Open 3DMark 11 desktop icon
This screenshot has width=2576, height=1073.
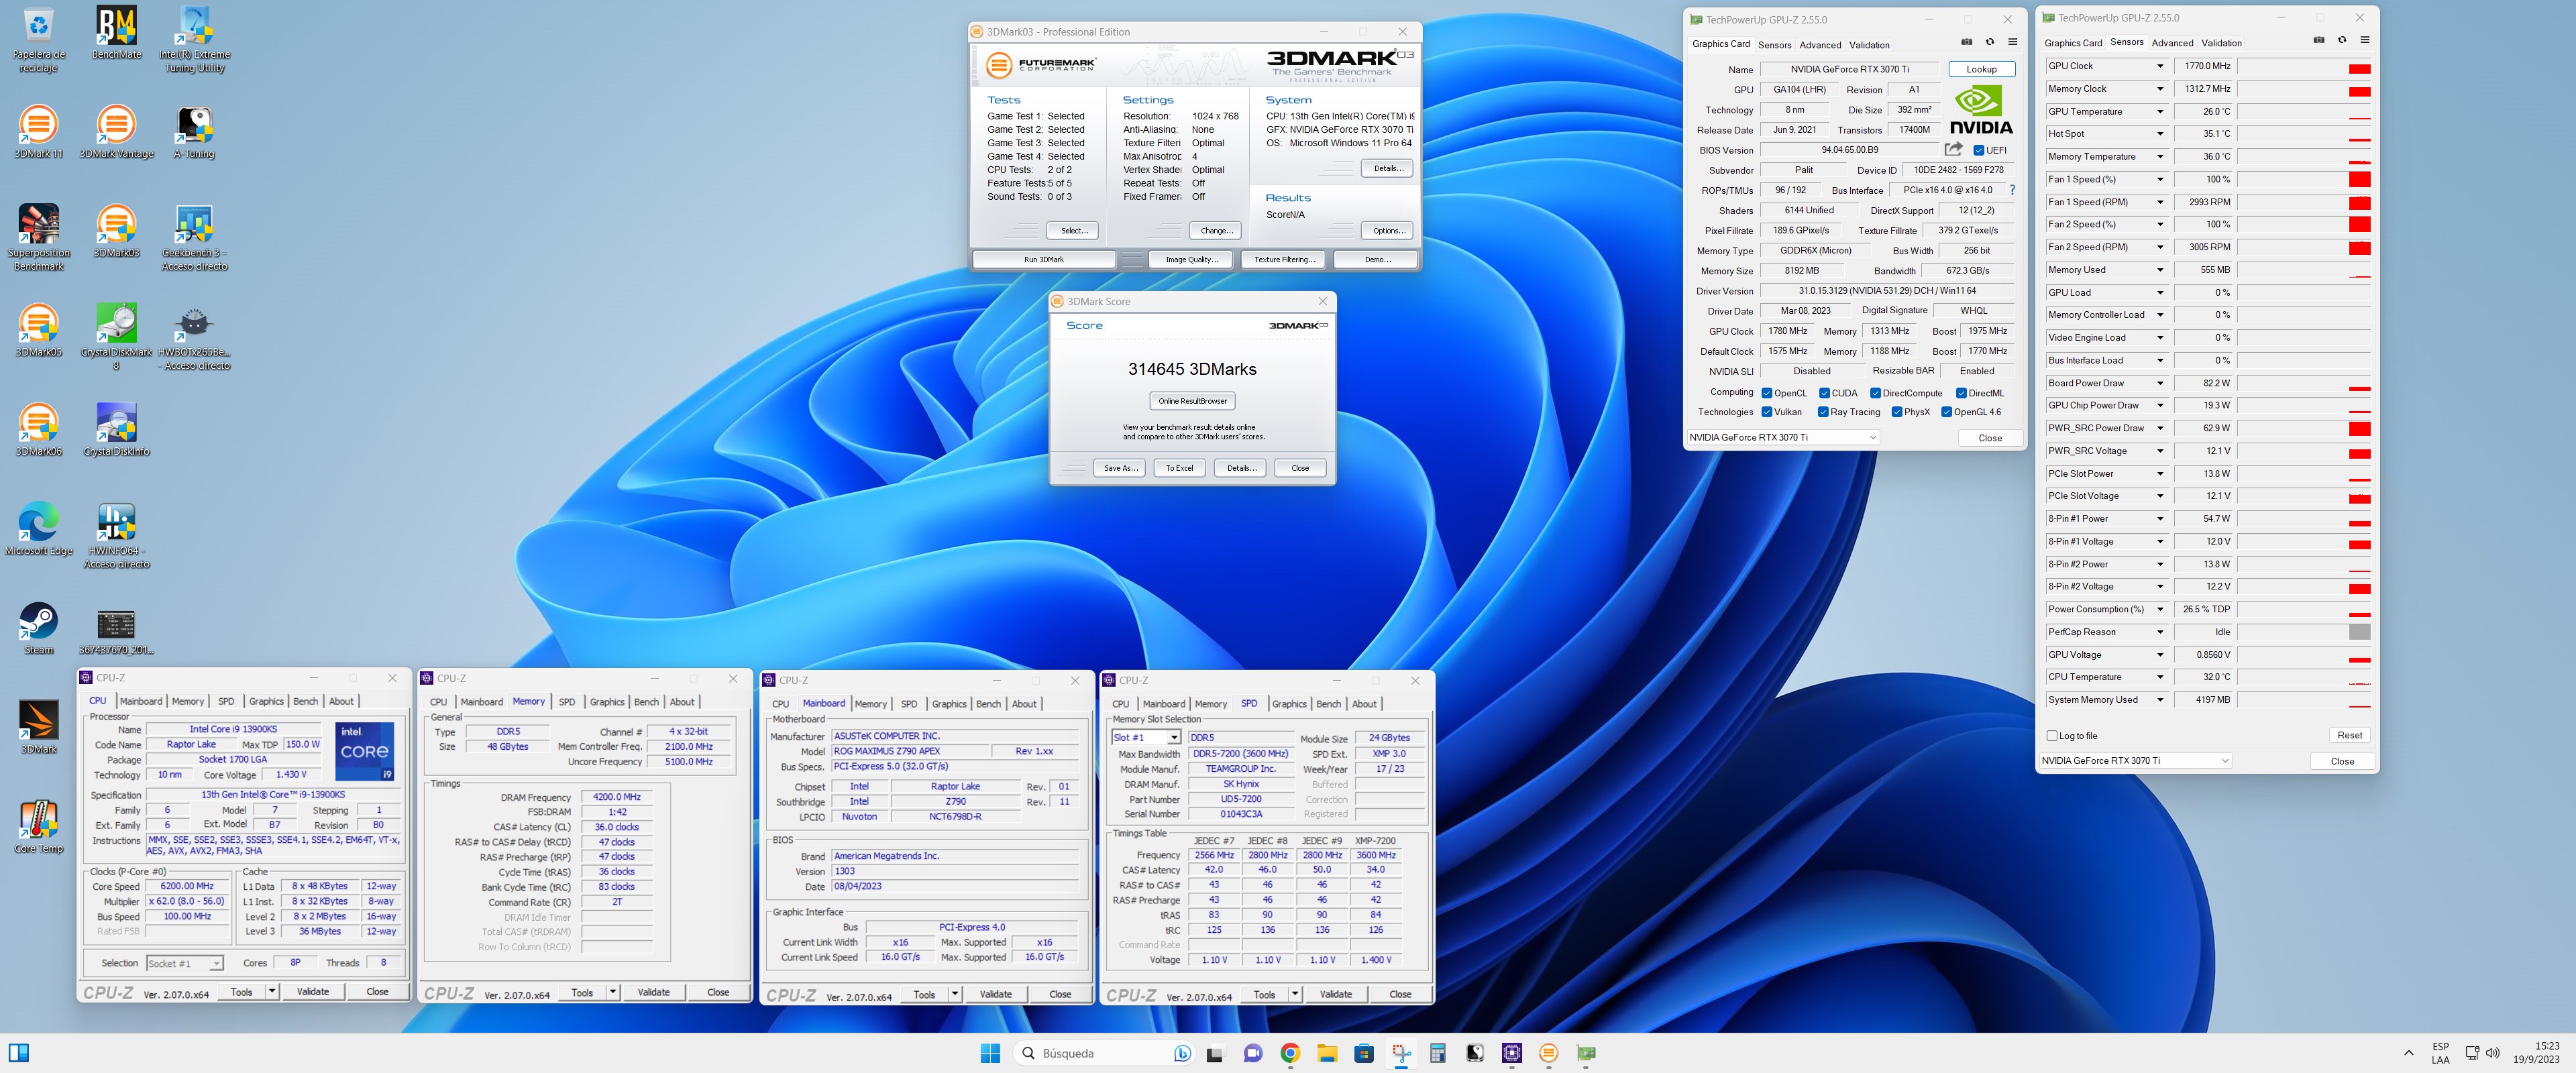pos(38,131)
